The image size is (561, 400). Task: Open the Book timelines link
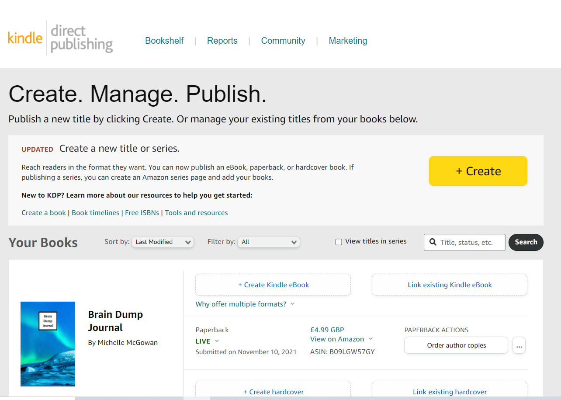point(95,213)
